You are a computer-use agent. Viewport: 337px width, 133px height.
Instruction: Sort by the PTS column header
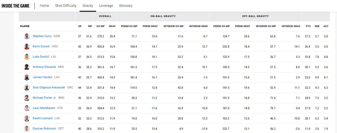click(308, 26)
